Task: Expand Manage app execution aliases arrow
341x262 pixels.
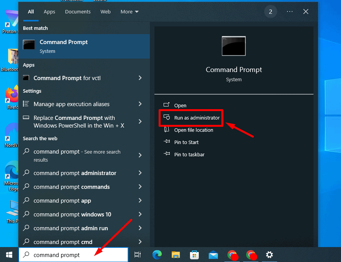Action: pyautogui.click(x=140, y=104)
